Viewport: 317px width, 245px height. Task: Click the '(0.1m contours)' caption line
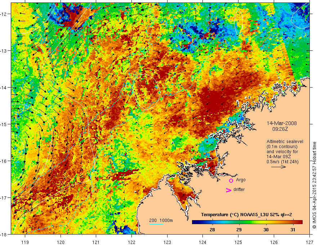pyautogui.click(x=282, y=147)
